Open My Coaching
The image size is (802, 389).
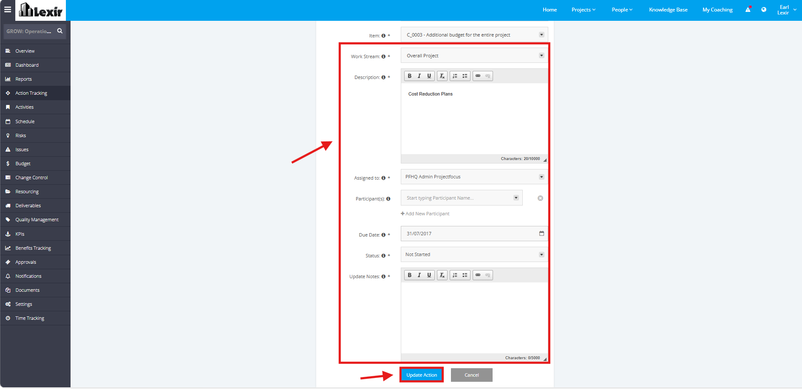click(x=717, y=10)
